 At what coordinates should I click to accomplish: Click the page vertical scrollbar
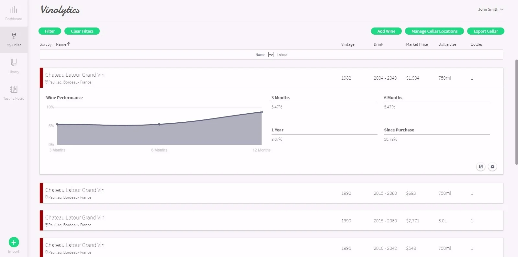[x=516, y=112]
